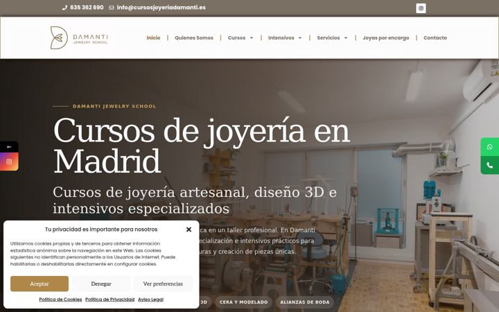The width and height of the screenshot is (499, 312).
Task: Go to Inicio menu item
Action: pos(153,37)
